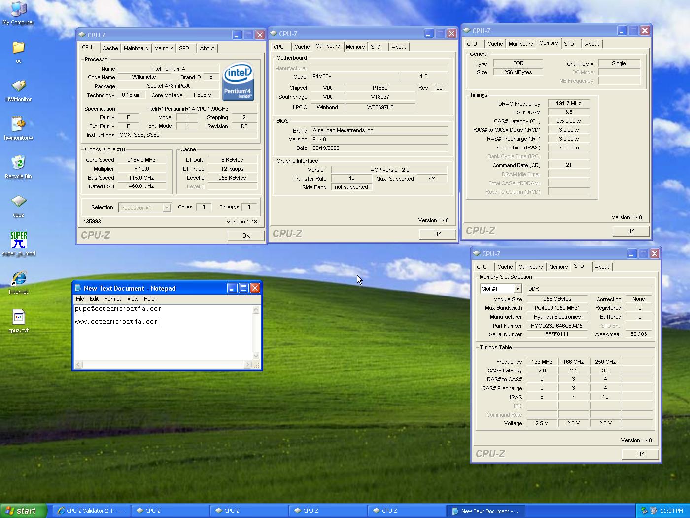Open About tab in Memory window

click(x=592, y=44)
